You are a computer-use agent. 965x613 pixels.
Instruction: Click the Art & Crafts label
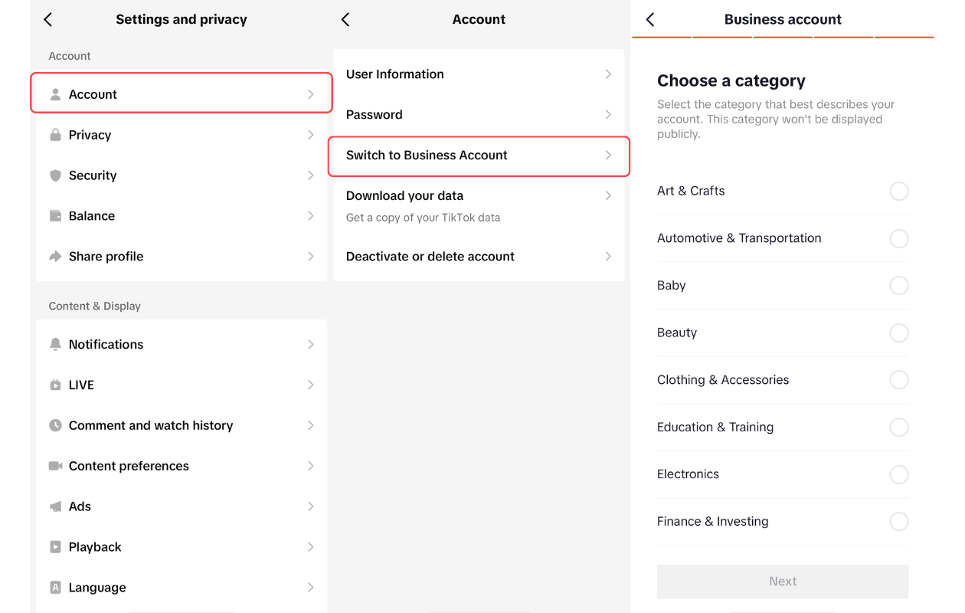click(x=691, y=191)
